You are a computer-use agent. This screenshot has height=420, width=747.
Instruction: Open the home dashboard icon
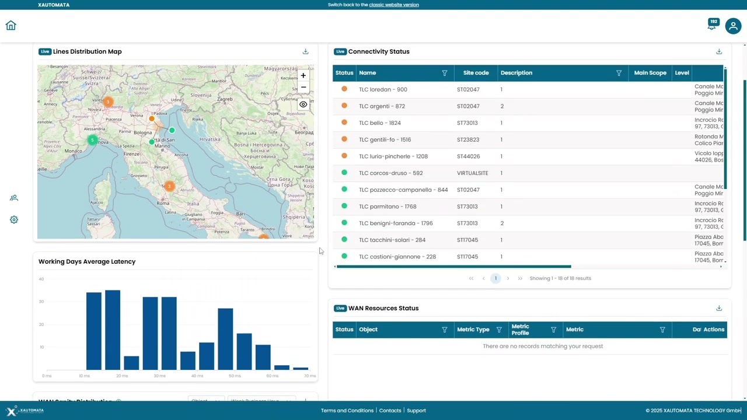pos(11,26)
